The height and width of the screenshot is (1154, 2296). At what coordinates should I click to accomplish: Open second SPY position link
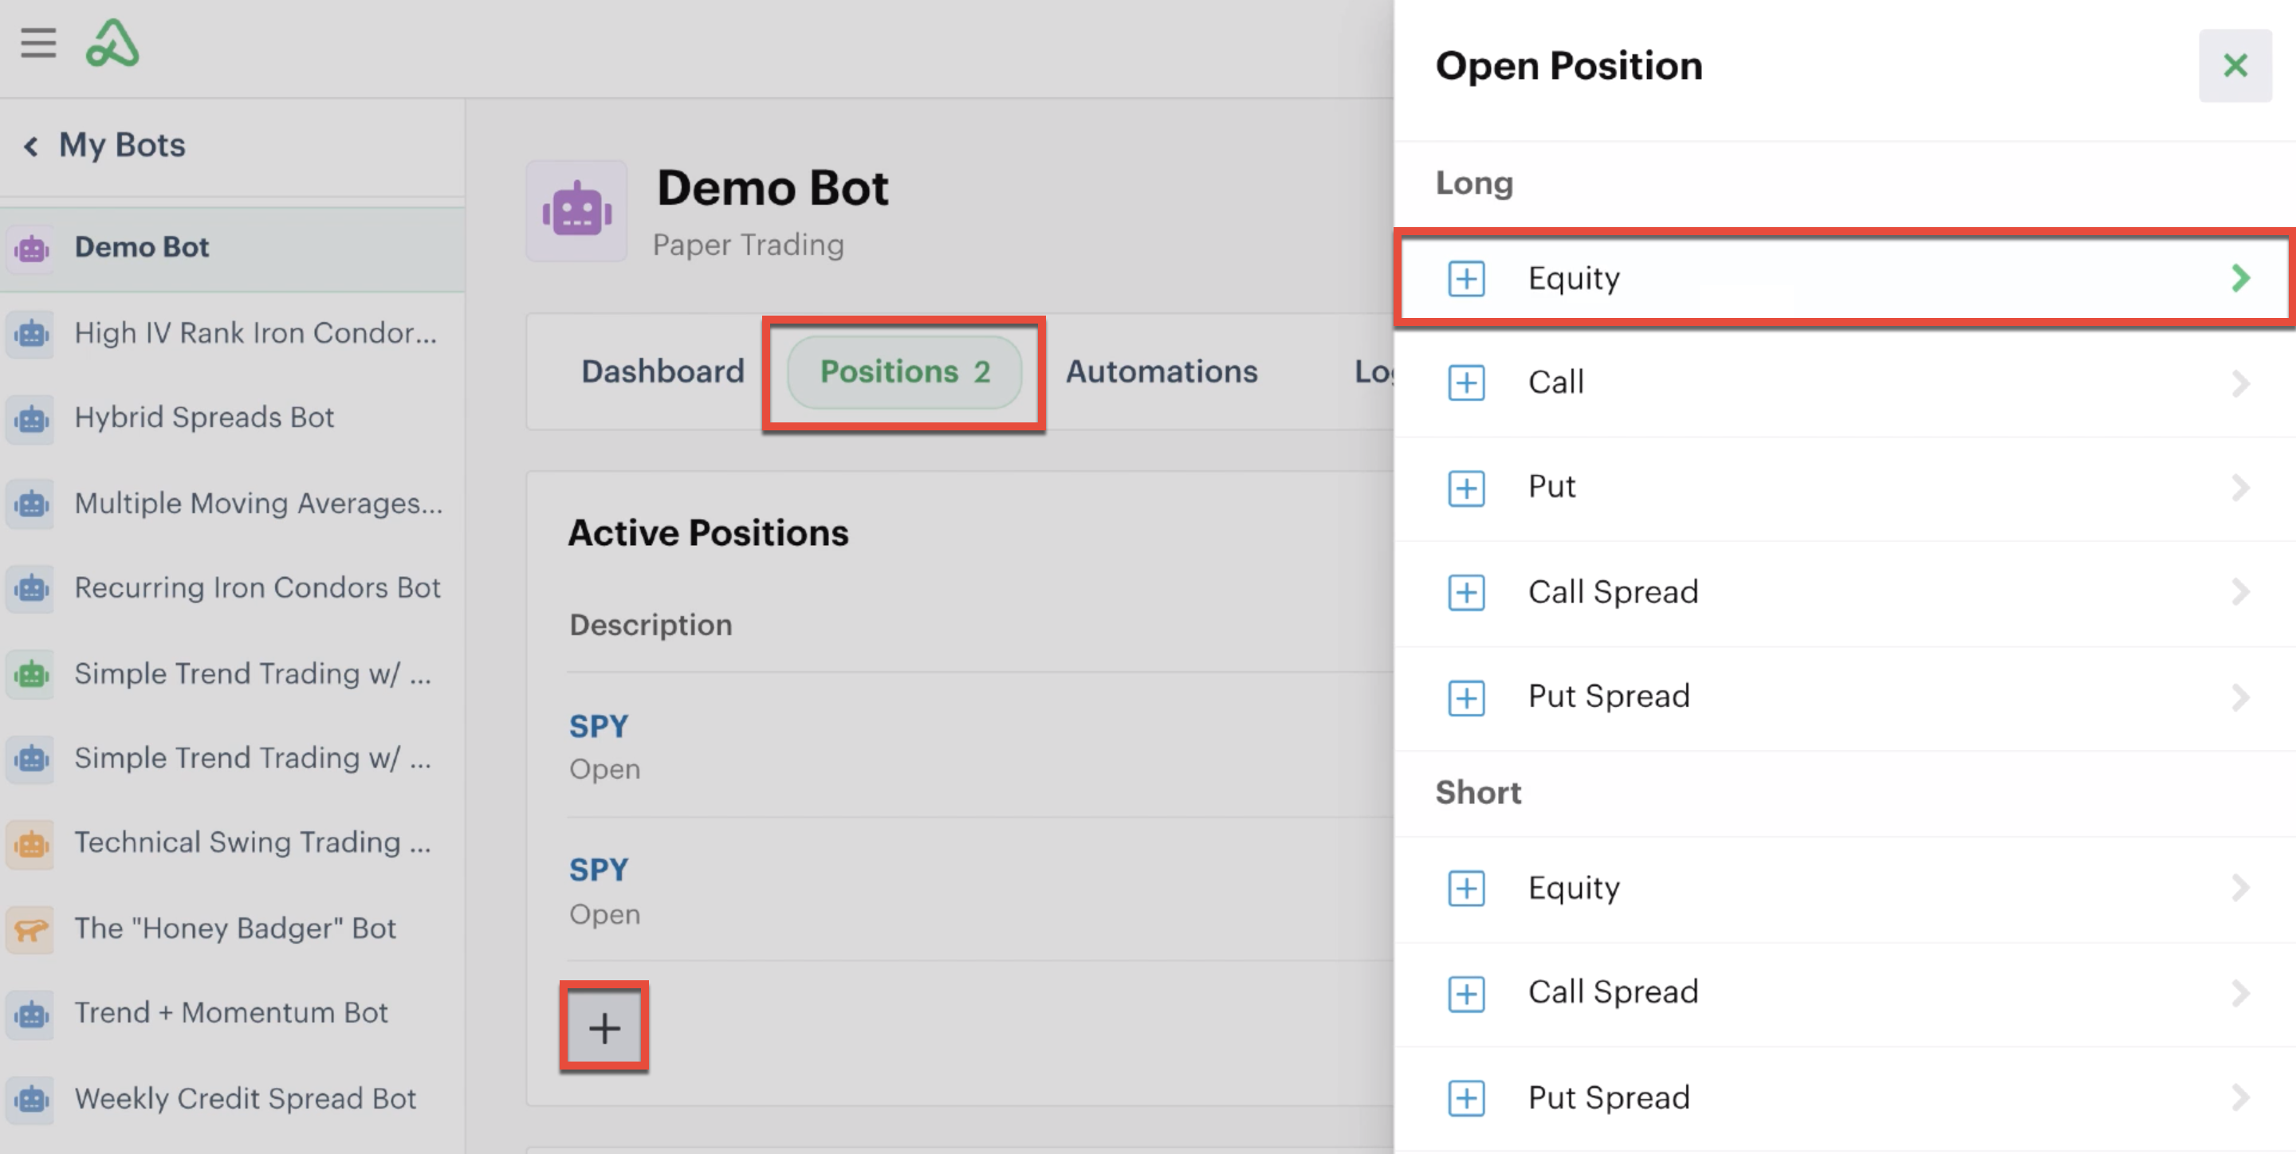[599, 869]
